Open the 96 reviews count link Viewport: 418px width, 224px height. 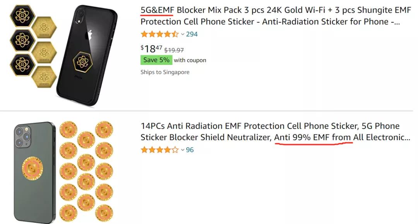190,150
